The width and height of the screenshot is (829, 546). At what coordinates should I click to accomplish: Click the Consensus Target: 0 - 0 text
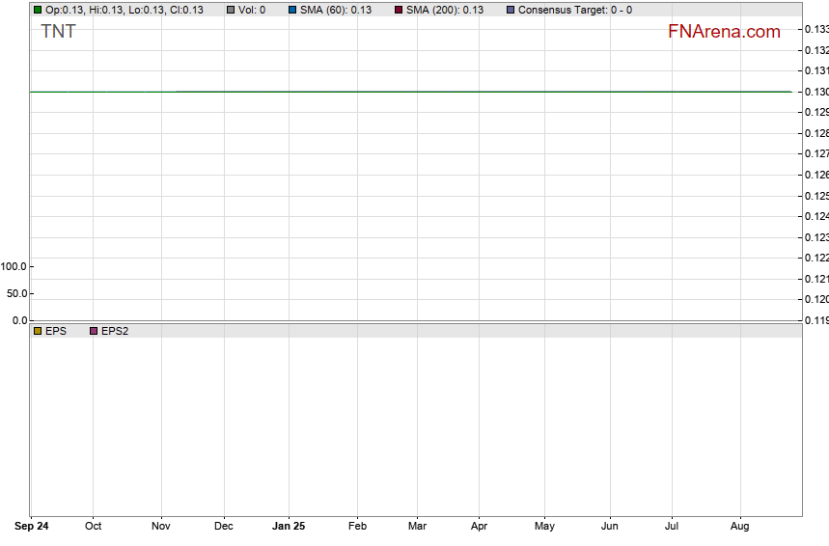[x=575, y=10]
